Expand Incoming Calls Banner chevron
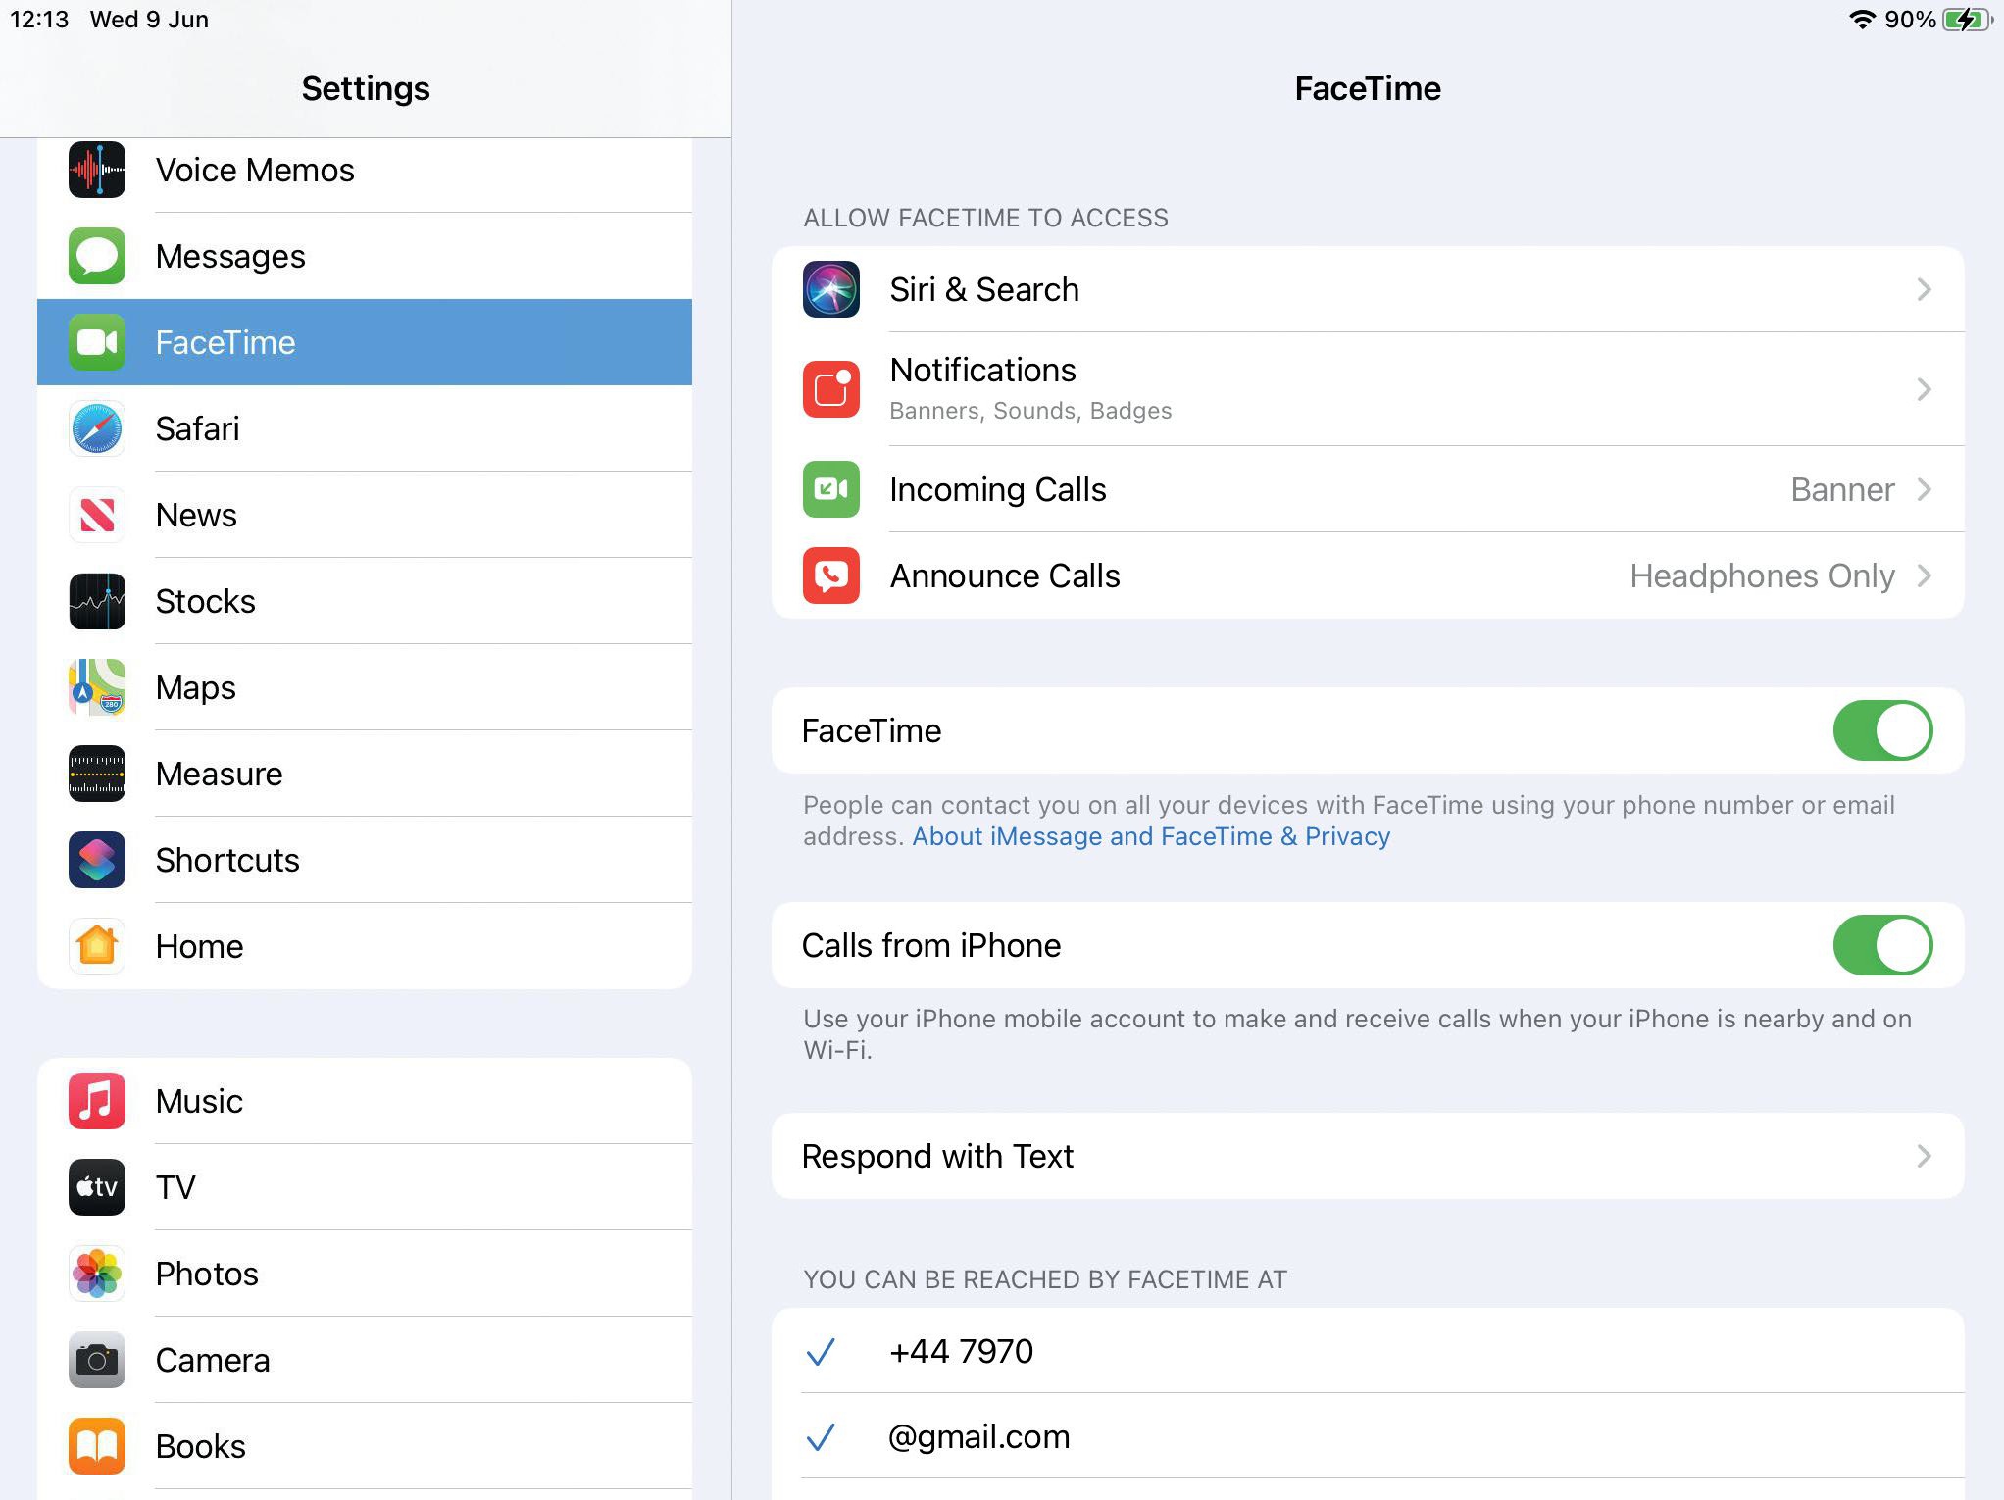 1924,489
